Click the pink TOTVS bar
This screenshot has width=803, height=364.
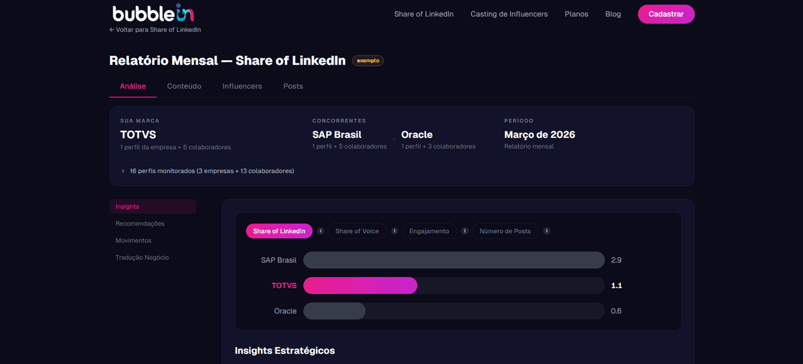click(x=360, y=286)
